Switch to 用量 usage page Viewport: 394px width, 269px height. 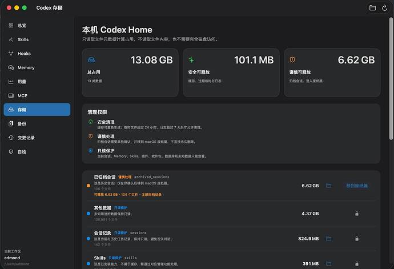click(37, 82)
